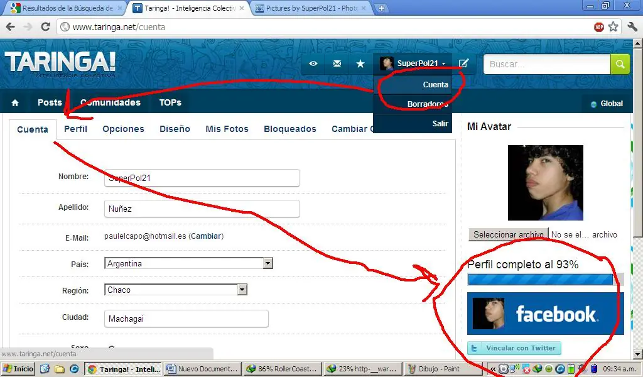Select the Cuenta account tab

(x=33, y=129)
